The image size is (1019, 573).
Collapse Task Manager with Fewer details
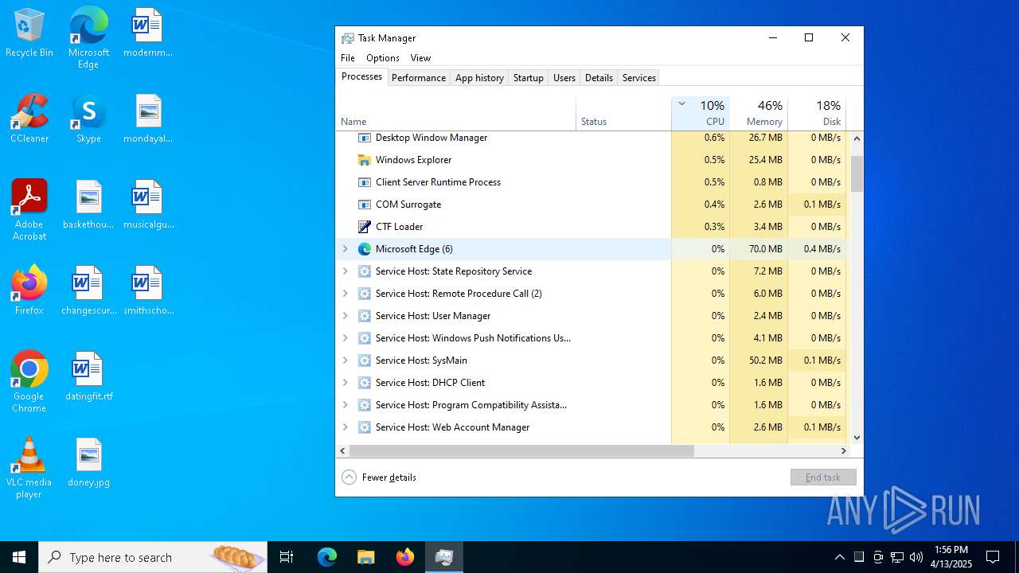(379, 477)
